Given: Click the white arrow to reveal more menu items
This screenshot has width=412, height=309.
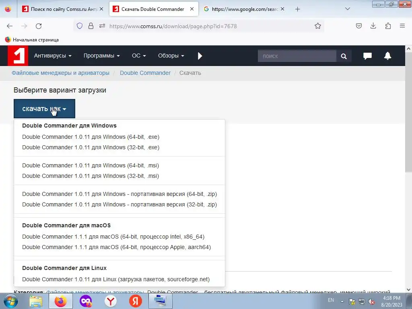Looking at the screenshot, I should click(x=200, y=56).
